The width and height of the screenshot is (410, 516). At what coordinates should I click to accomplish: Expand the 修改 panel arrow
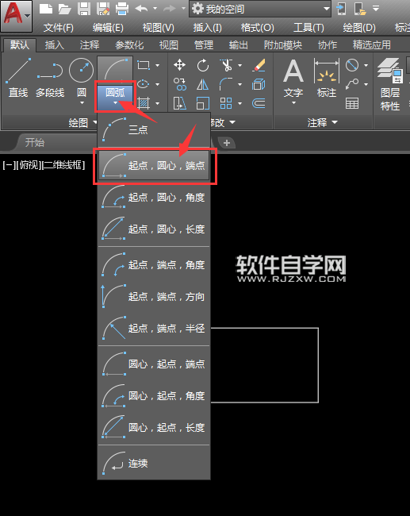click(232, 122)
